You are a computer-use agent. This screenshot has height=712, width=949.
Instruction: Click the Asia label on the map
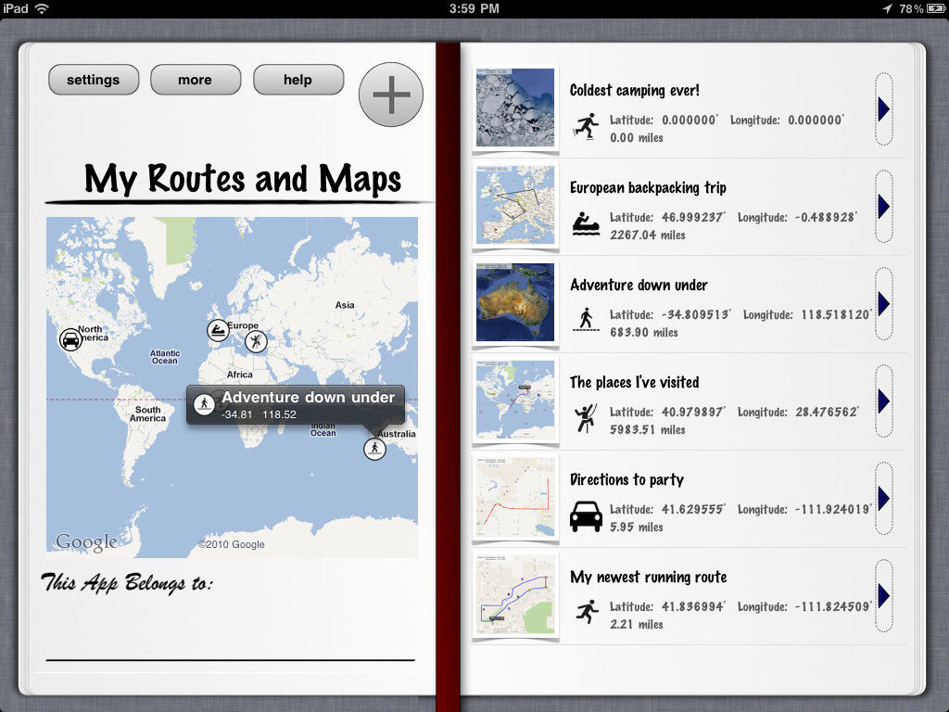pyautogui.click(x=345, y=304)
